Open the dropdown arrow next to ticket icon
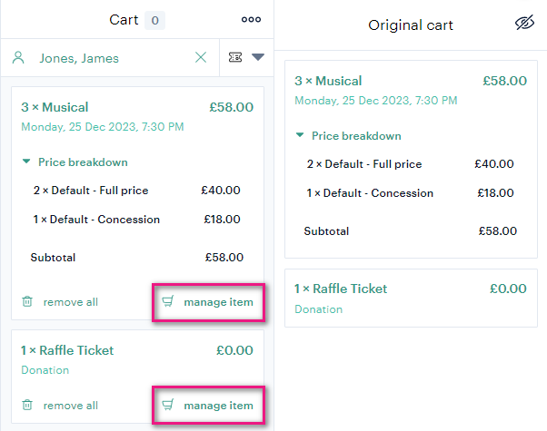 pos(258,57)
